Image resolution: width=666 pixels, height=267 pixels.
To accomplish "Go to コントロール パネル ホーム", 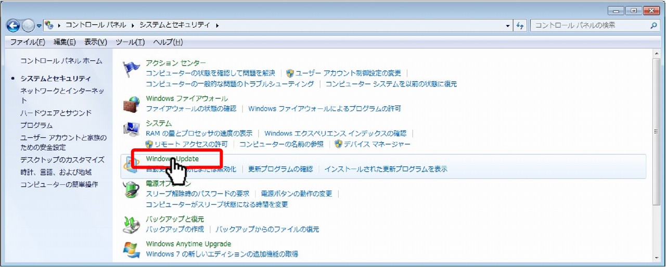I will 61,61.
